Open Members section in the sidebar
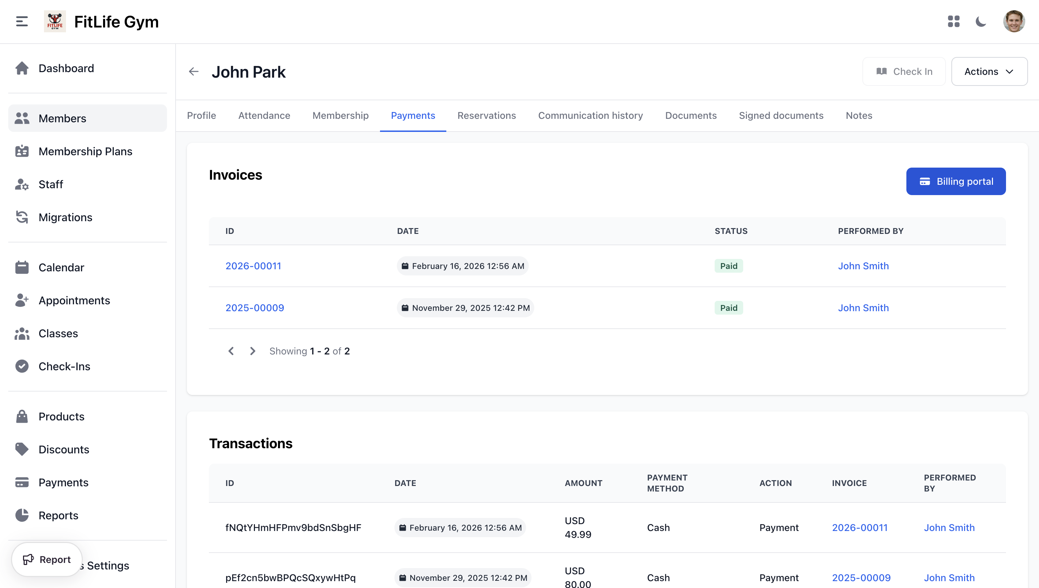Image resolution: width=1039 pixels, height=588 pixels. point(62,118)
